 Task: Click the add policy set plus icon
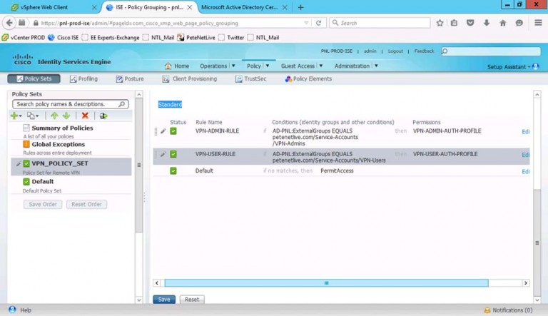point(14,116)
